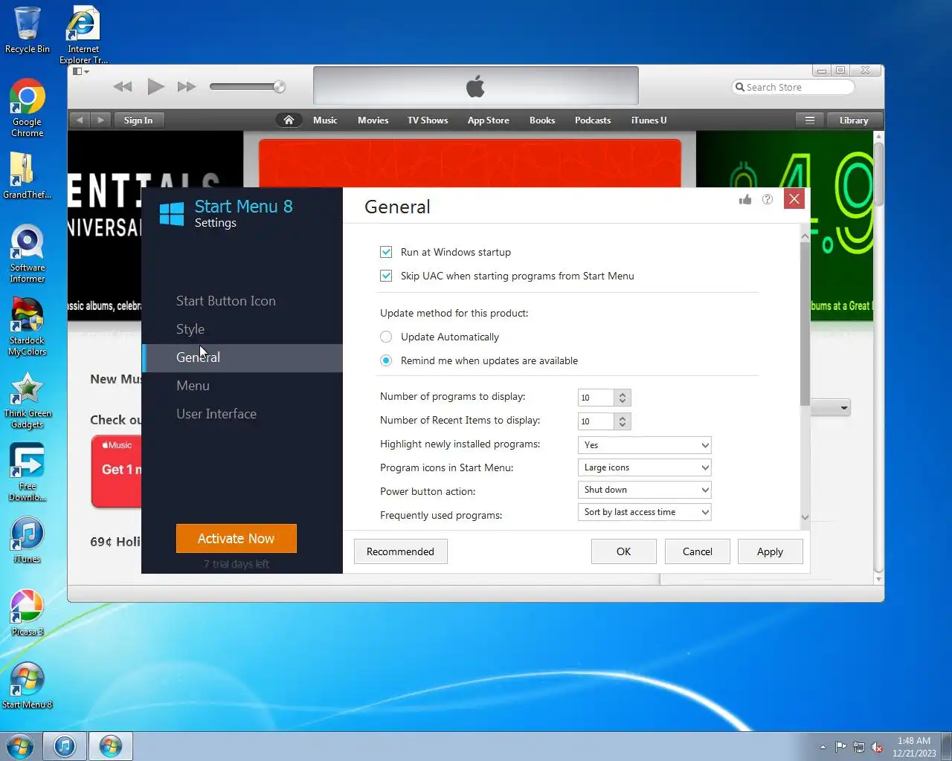
Task: Click Activate Now button
Action: point(237,539)
